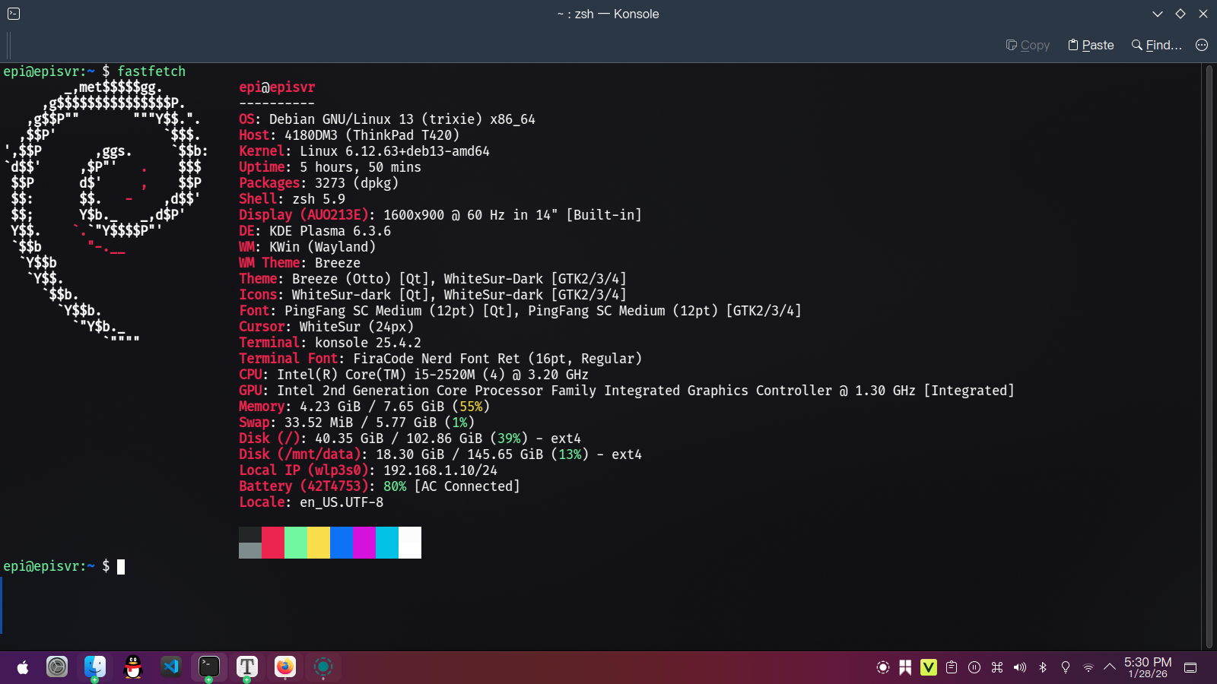1217x684 pixels.
Task: Open the Finder-style file manager icon
Action: click(95, 667)
